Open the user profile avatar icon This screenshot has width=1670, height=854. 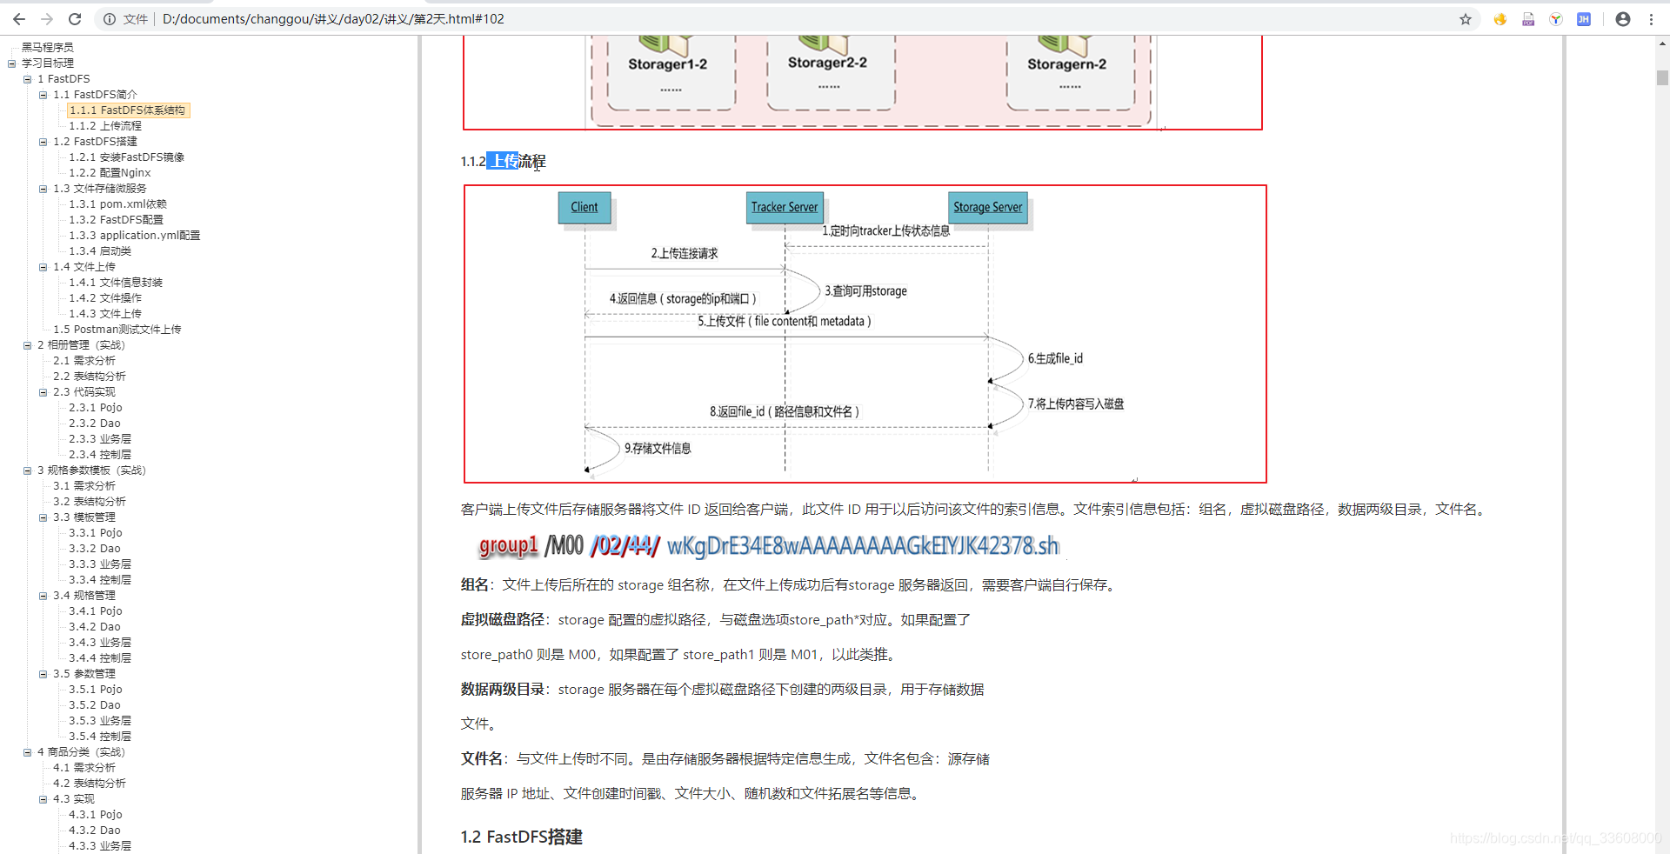pos(1623,19)
